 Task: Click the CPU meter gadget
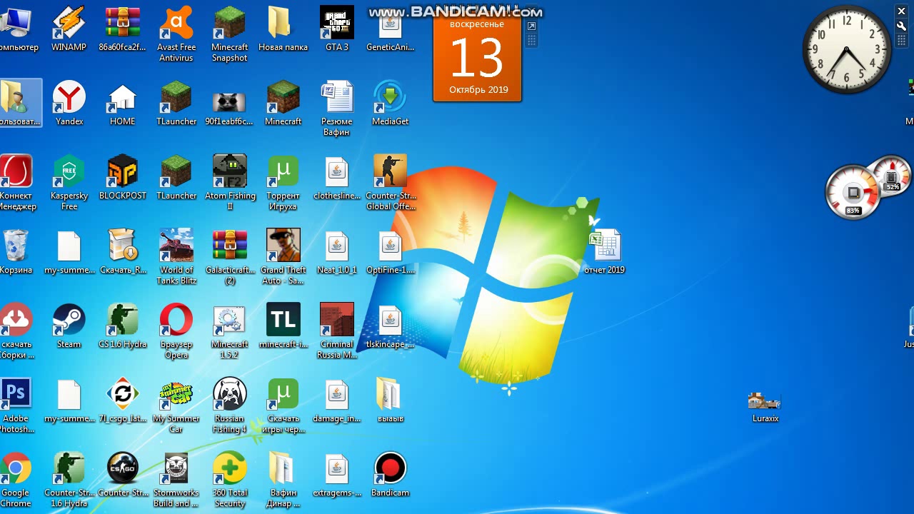[868, 188]
